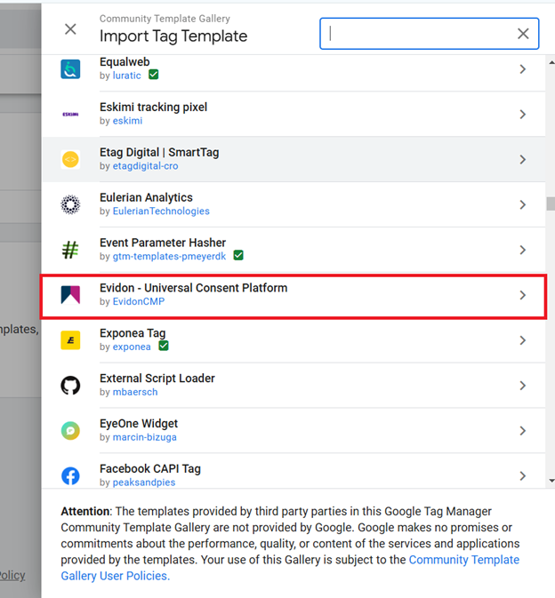Click the Event Parameter Hasher hash icon
The height and width of the screenshot is (598, 555).
[70, 250]
